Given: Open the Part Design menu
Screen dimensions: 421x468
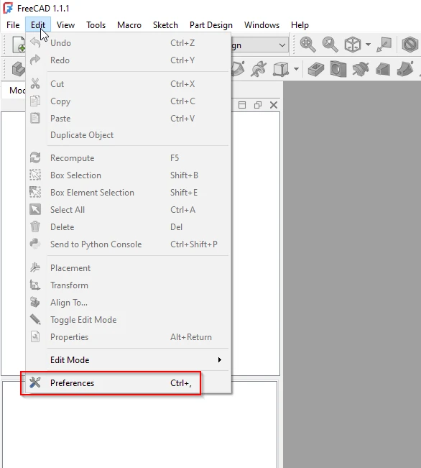Looking at the screenshot, I should [211, 25].
